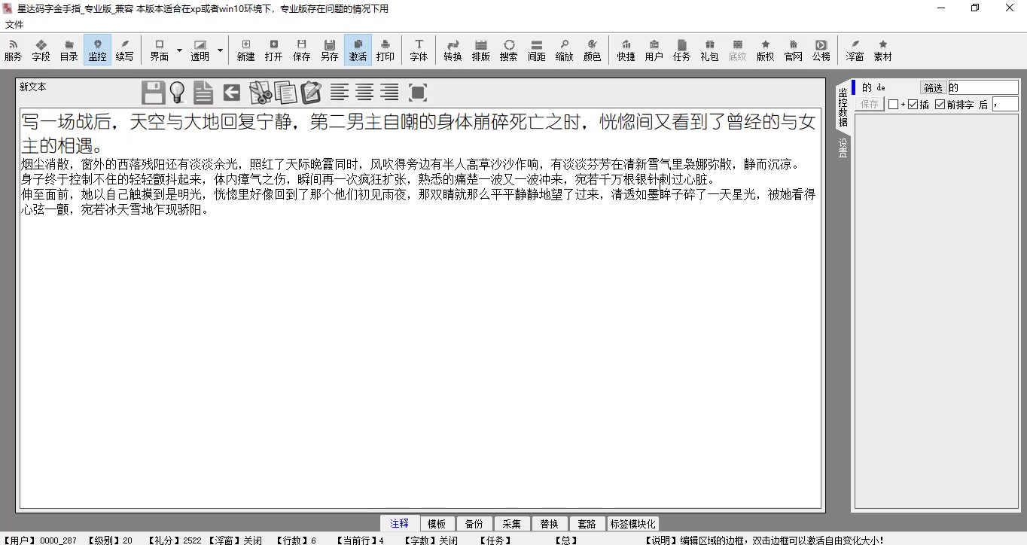Click the 素材 materials icon
1027x545 pixels.
pos(882,50)
